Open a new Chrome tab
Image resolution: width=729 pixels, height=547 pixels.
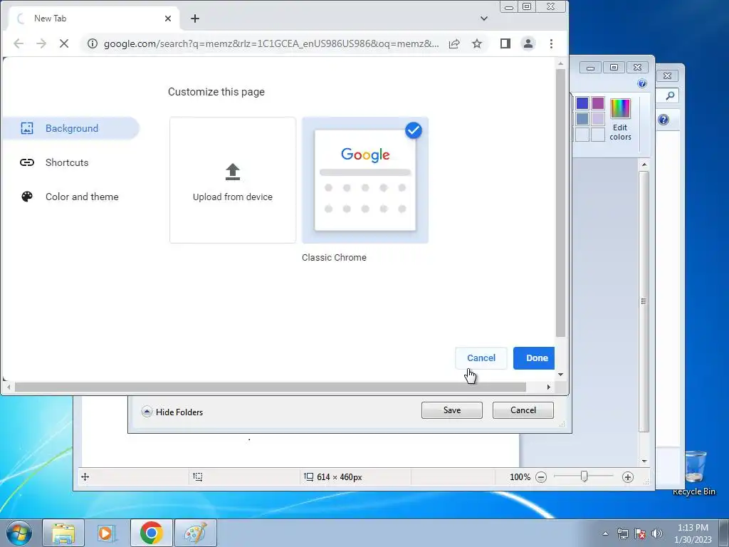[195, 19]
